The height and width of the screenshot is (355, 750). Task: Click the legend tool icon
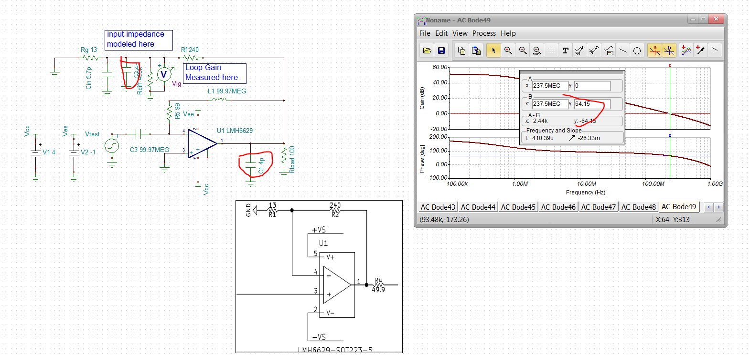[609, 51]
